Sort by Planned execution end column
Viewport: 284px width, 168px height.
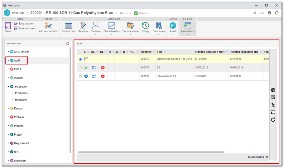246,52
